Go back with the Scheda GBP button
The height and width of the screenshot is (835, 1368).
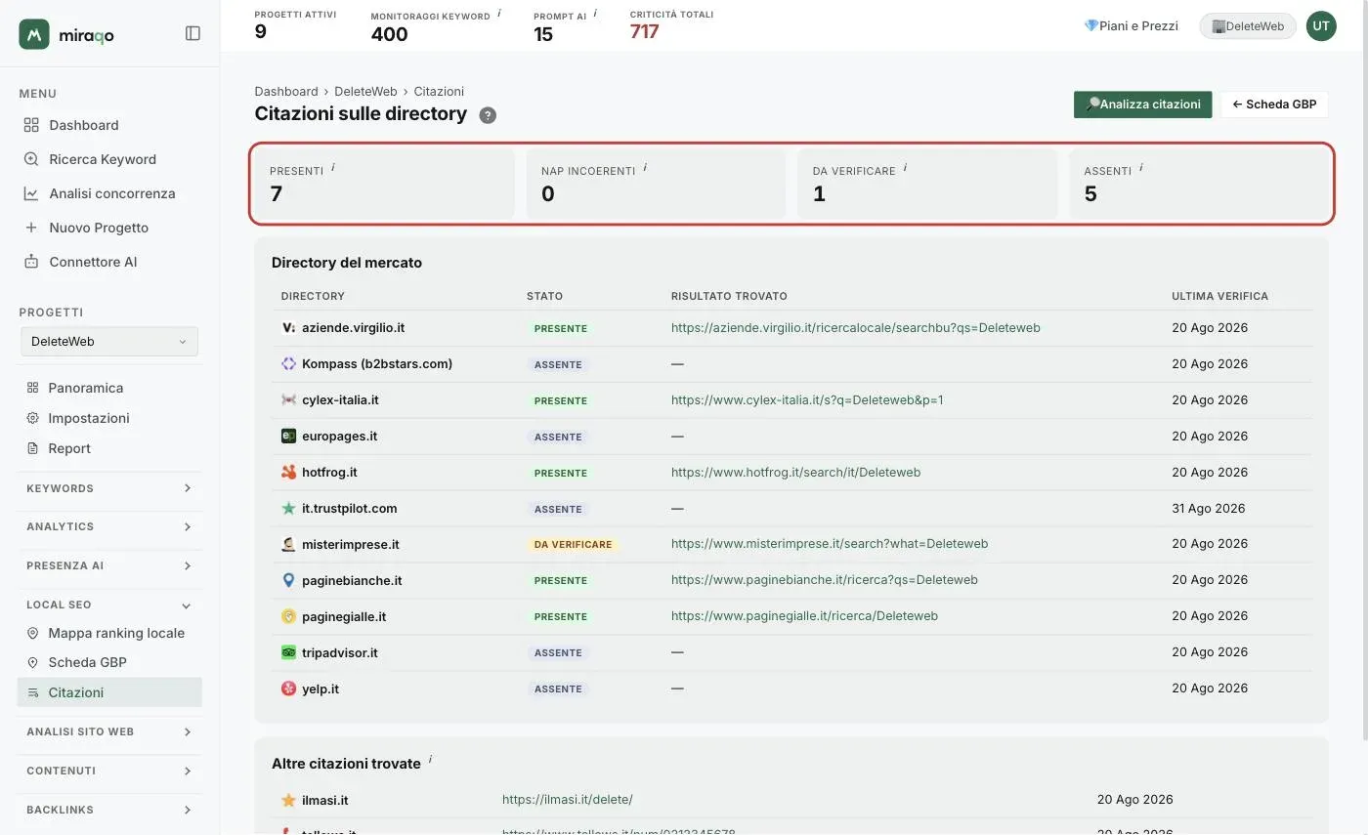click(1274, 104)
